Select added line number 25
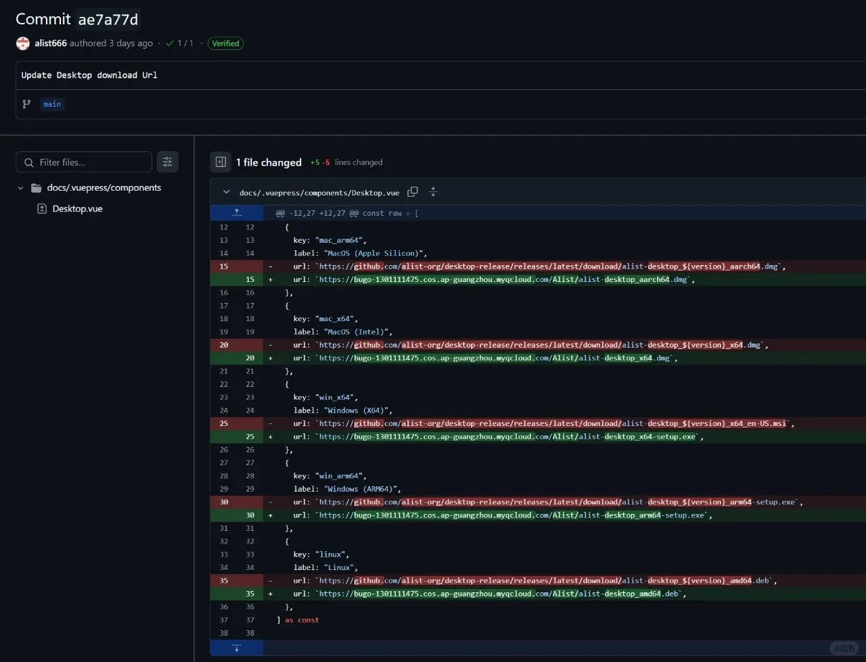Image resolution: width=866 pixels, height=662 pixels. [250, 436]
